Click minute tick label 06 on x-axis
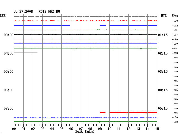This screenshot has height=136, width=179. tap(71, 129)
